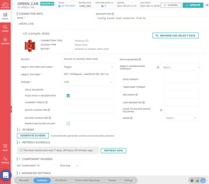
Task: Open Object Pattern Matching Regex dropdown
Action: coord(89,67)
